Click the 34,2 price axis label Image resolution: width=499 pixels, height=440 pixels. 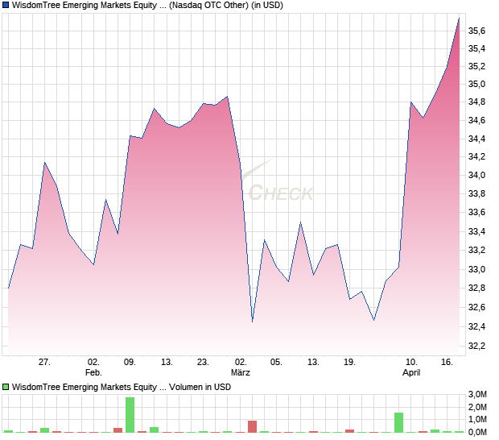pos(476,157)
